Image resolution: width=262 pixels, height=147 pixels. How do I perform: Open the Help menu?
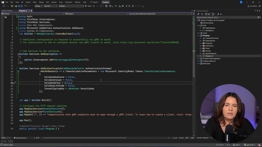click(x=85, y=2)
